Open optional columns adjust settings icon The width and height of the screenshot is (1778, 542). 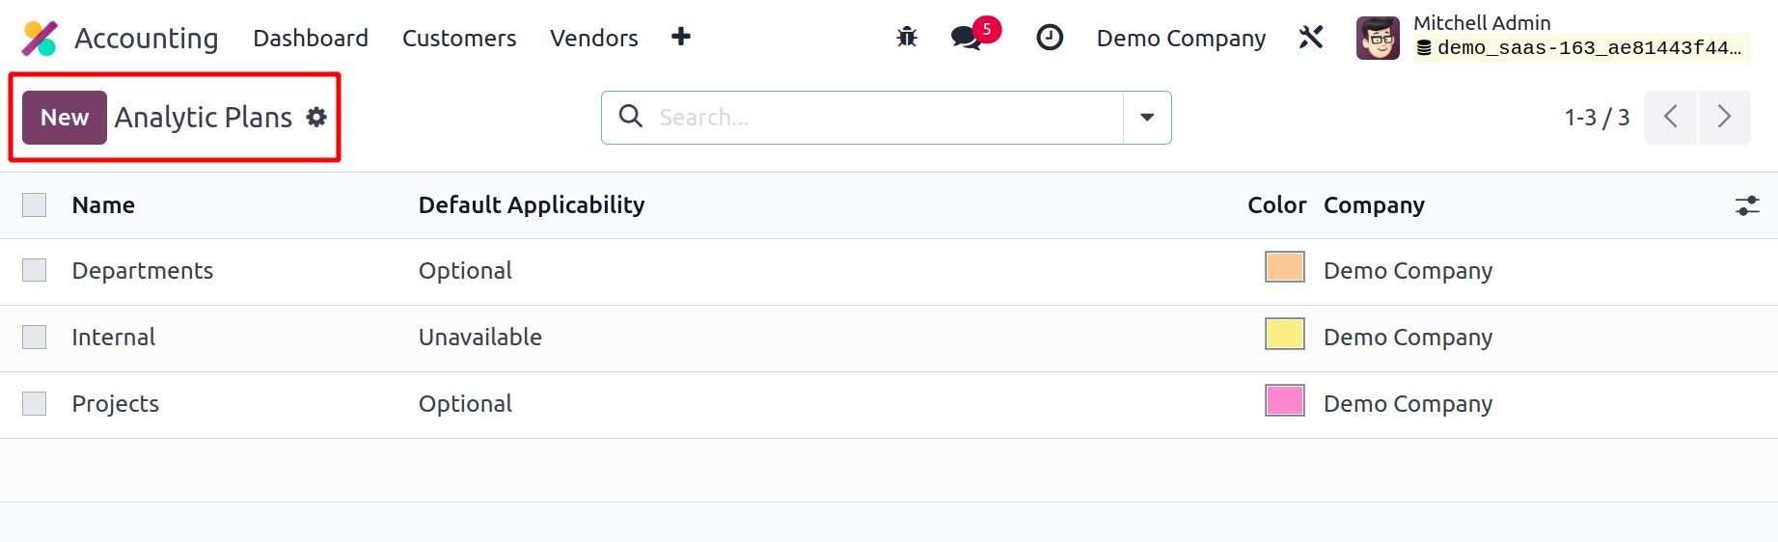point(1747,205)
